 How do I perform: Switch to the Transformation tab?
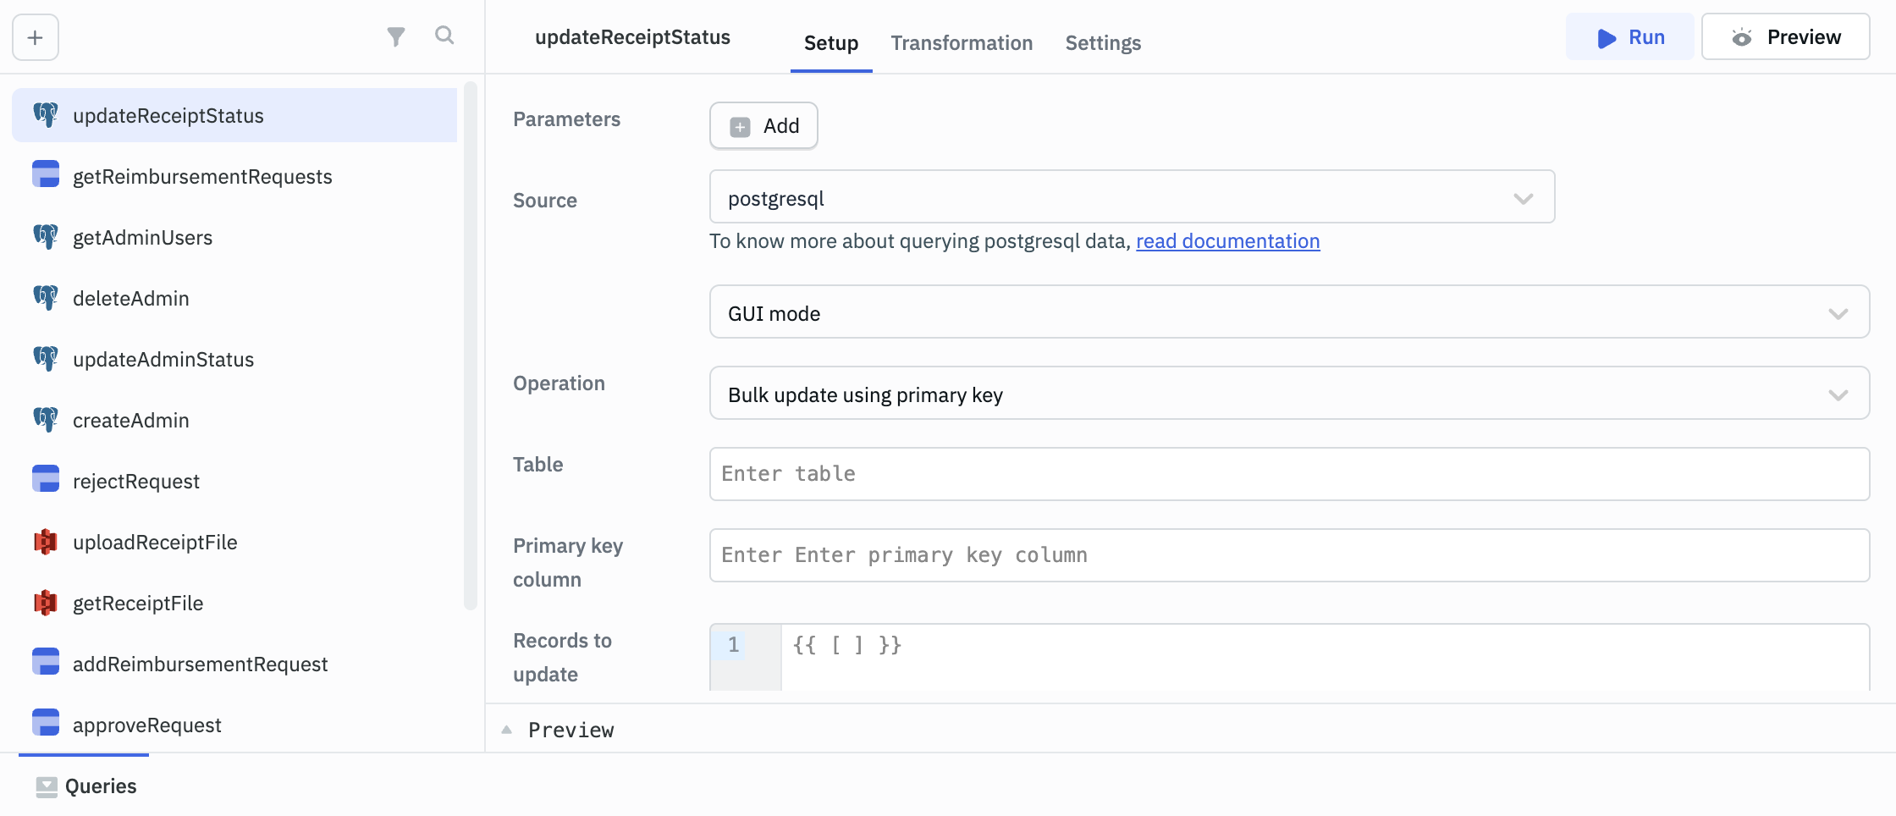[962, 43]
